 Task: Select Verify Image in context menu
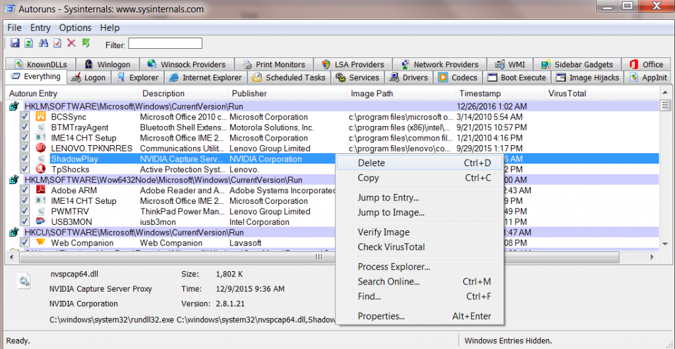tap(420, 232)
